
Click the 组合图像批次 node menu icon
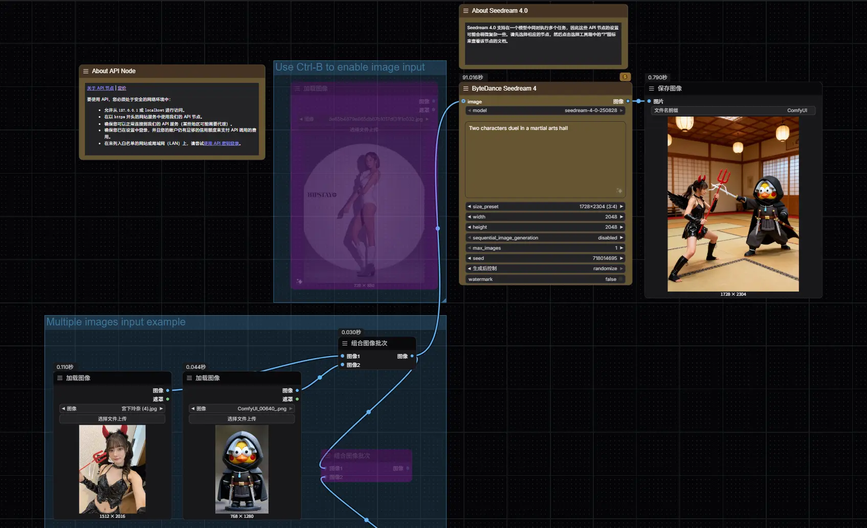point(345,343)
